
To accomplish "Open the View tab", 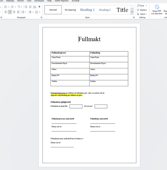I will [x=29, y=1].
